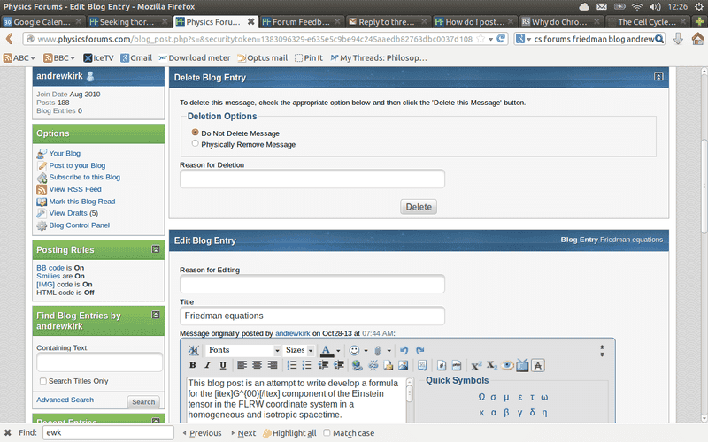The image size is (708, 442).
Task: Open Firefox downloads arrow icon
Action: [x=678, y=39]
